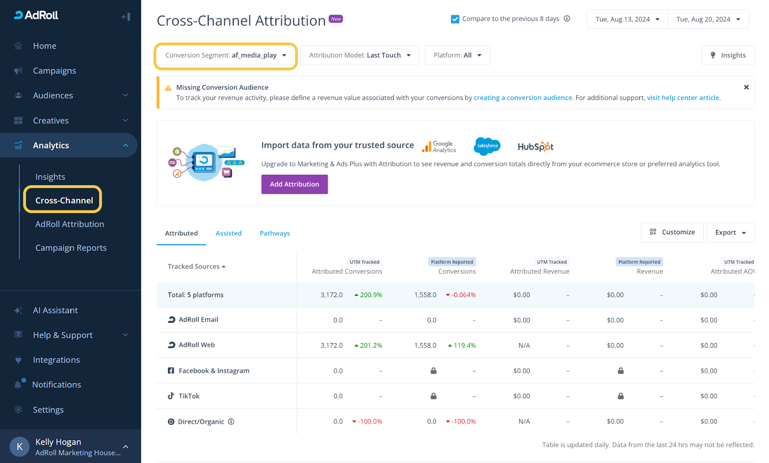Screen dimensions: 769x463
Task: Dismiss the Missing Conversion Audience warning
Action: (x=746, y=87)
